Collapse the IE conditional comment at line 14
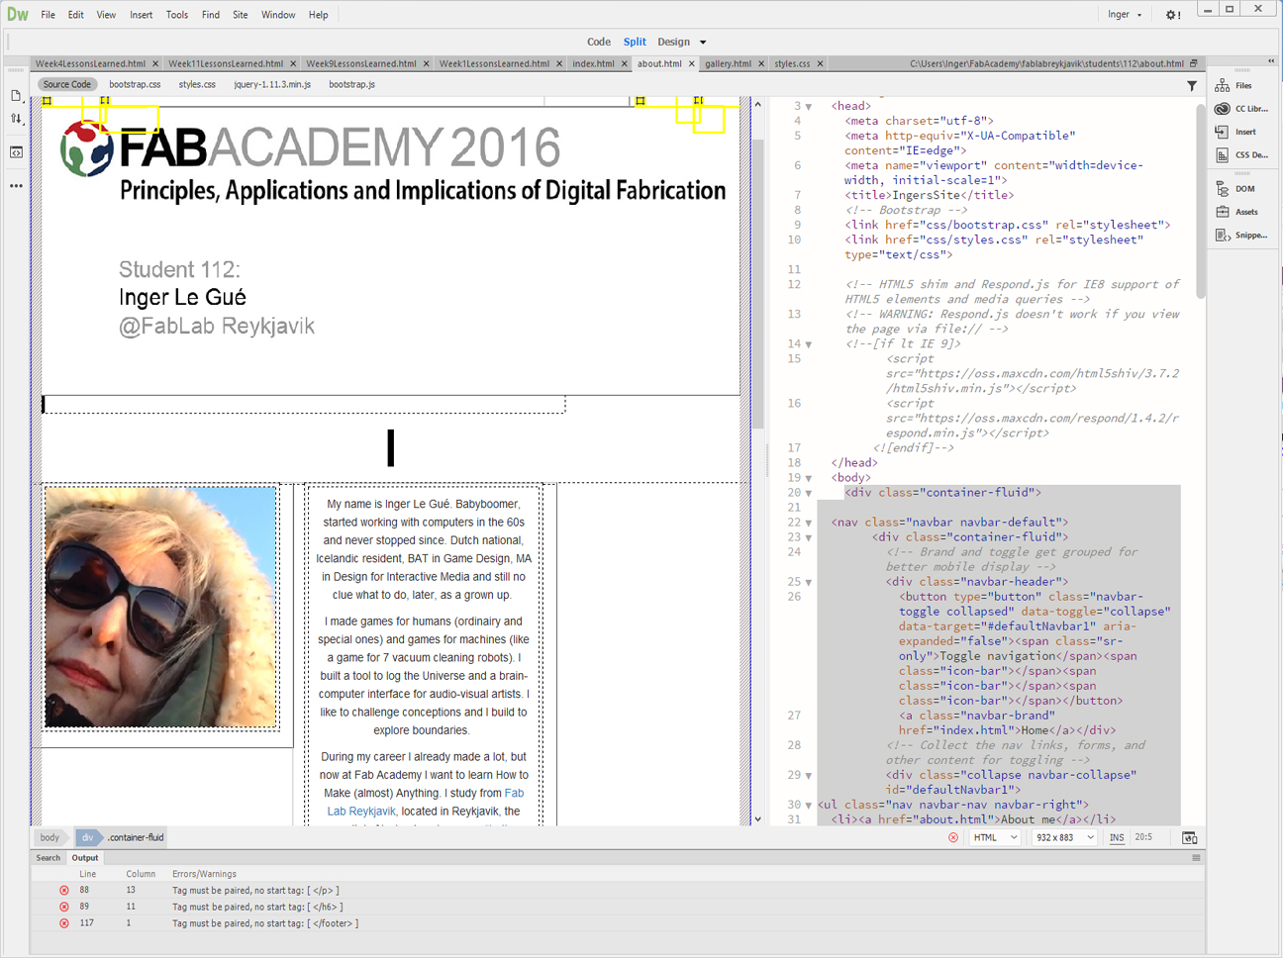The image size is (1283, 958). 809,344
